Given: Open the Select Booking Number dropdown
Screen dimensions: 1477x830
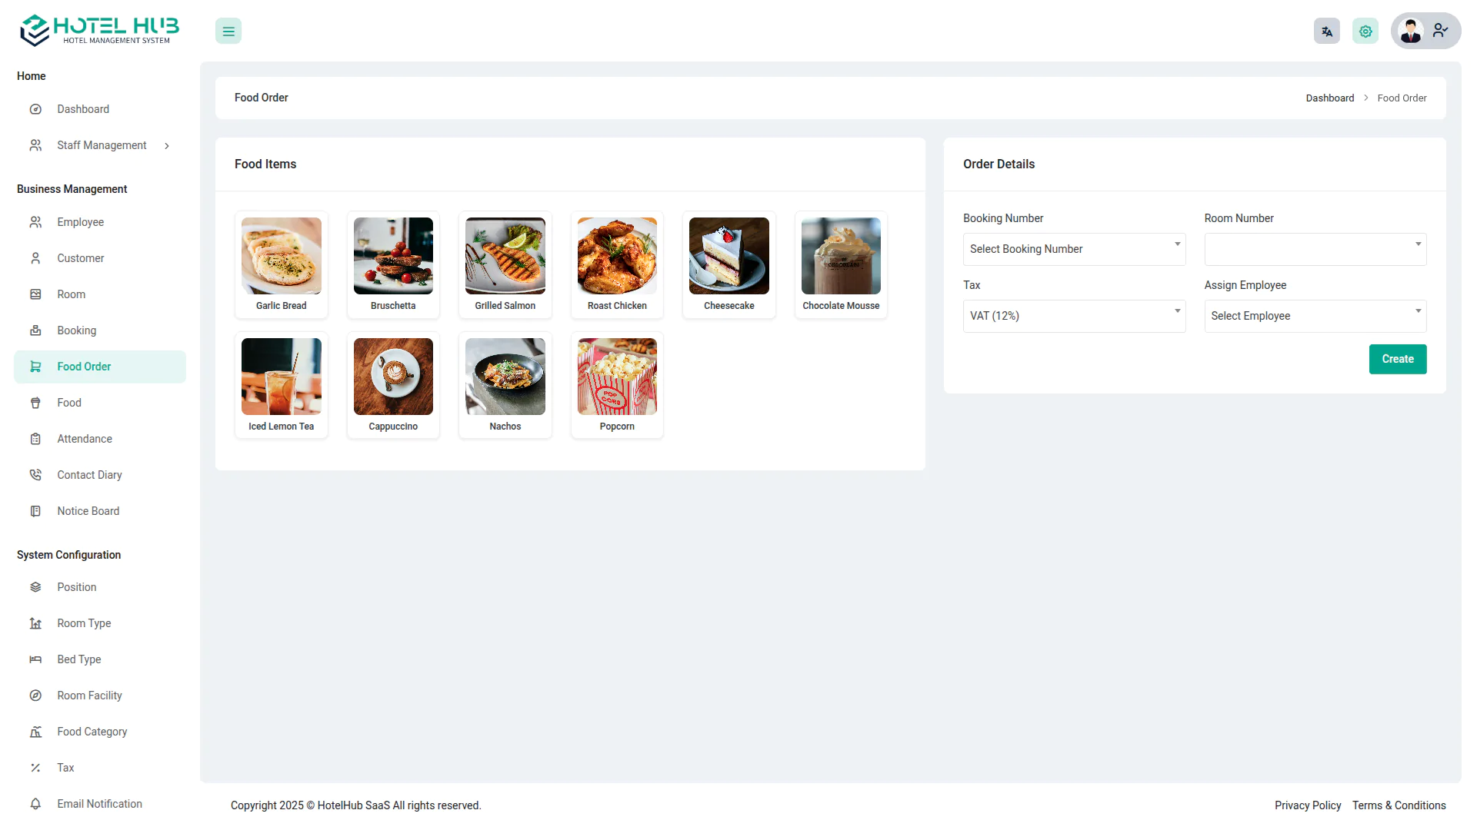Looking at the screenshot, I should pos(1074,249).
